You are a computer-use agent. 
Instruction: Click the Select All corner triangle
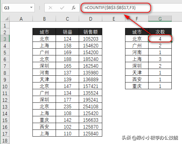6,19
